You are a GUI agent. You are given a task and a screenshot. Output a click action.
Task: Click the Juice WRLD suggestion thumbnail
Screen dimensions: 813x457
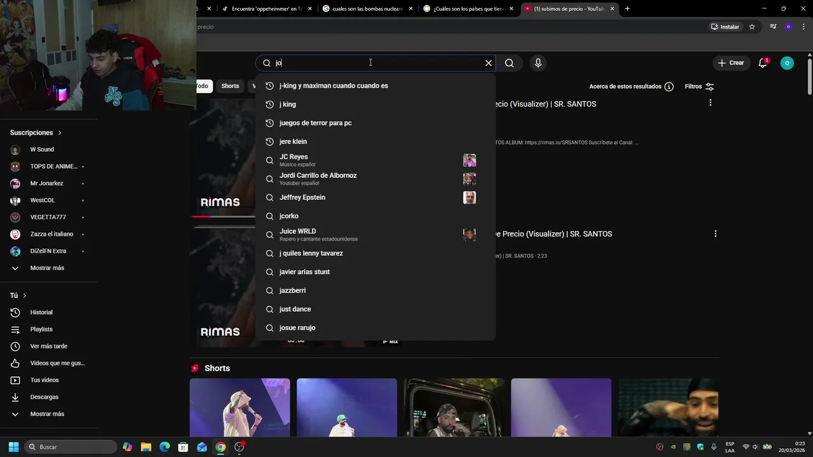469,235
